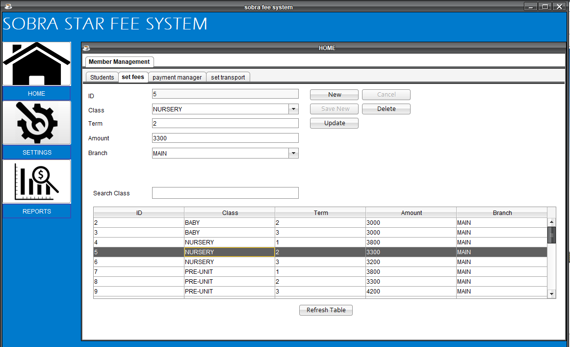Viewport: 570px width, 347px height.
Task: Select the Member Management tab
Action: tap(119, 62)
